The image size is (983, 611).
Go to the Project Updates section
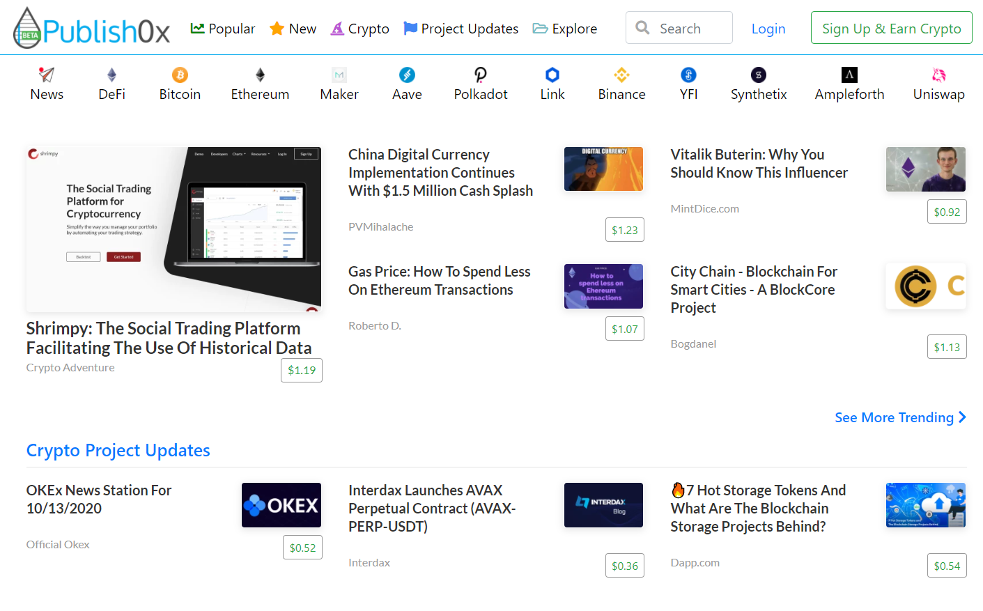(461, 29)
